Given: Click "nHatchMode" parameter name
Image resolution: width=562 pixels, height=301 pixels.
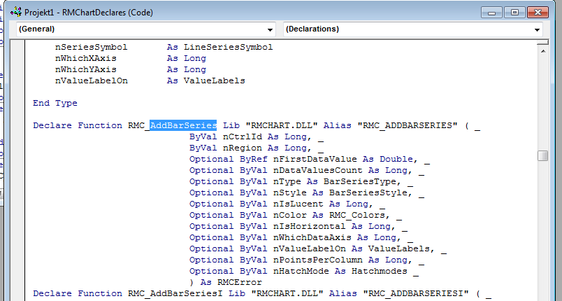Looking at the screenshot, I should 301,271.
